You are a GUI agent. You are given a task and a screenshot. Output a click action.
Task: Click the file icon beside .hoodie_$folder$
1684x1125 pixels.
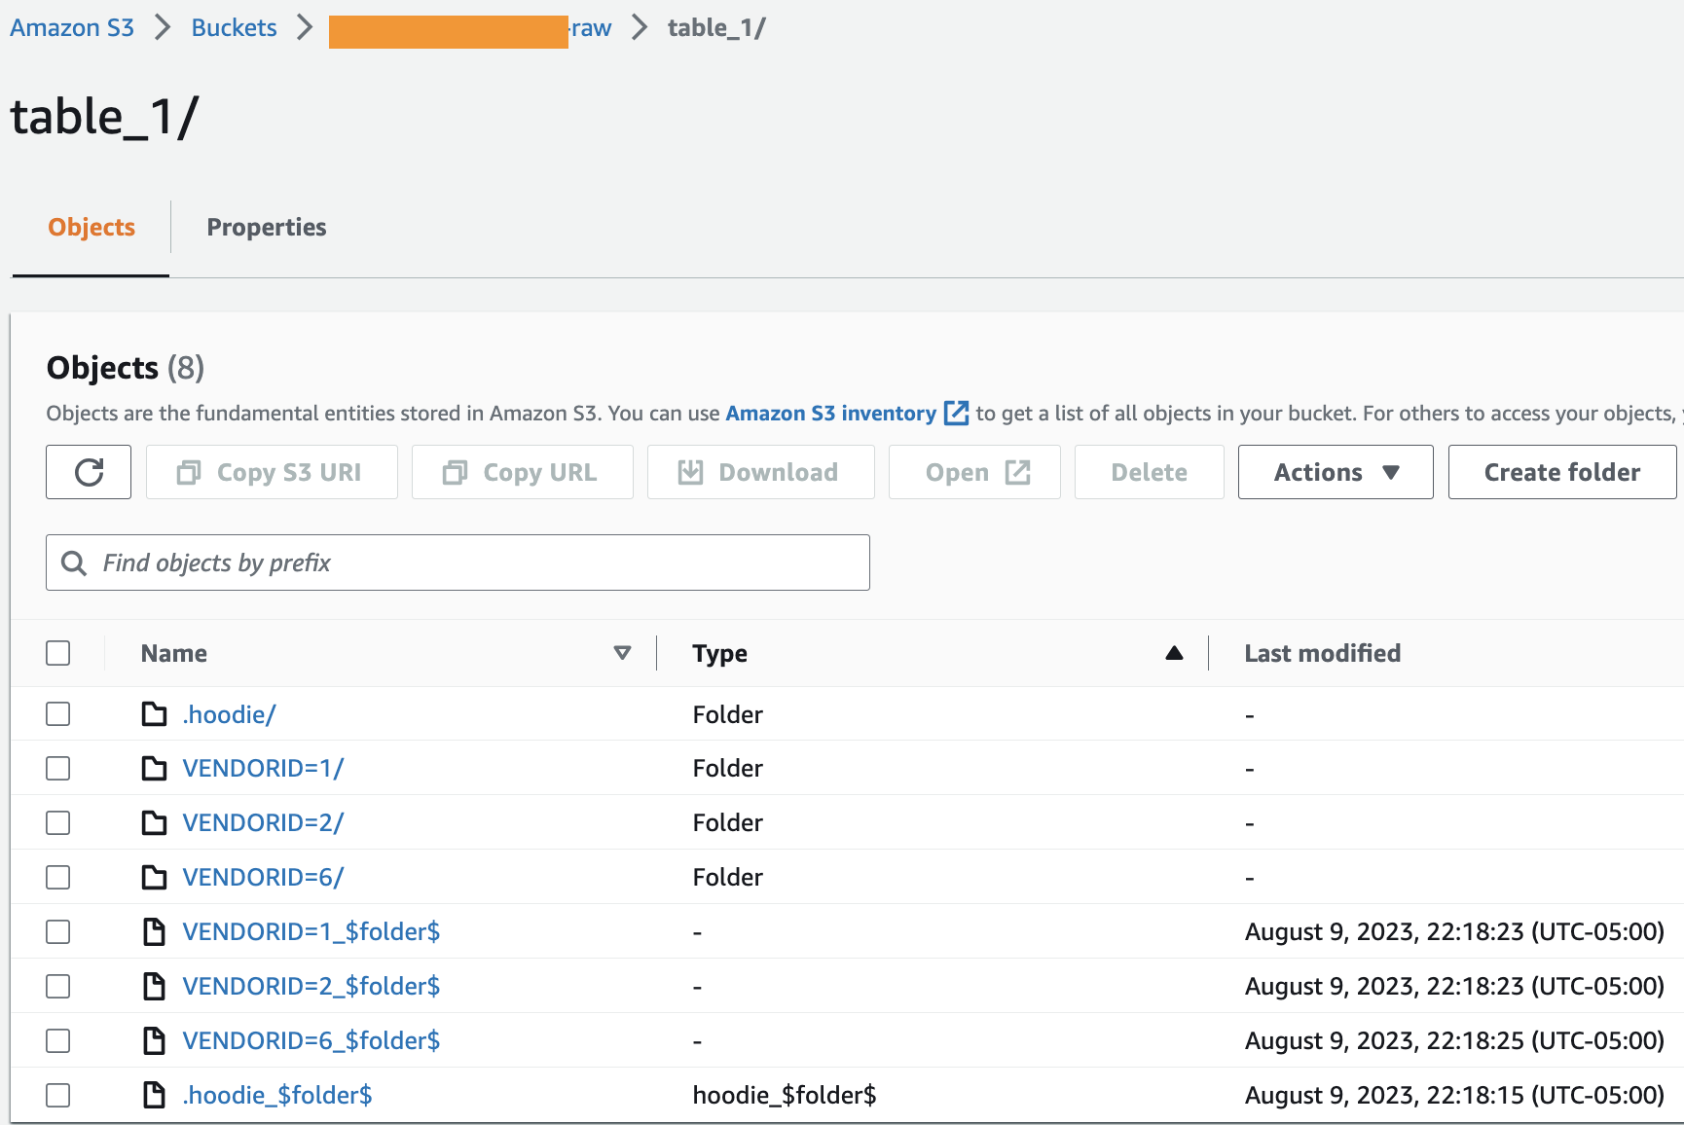[x=154, y=1096]
